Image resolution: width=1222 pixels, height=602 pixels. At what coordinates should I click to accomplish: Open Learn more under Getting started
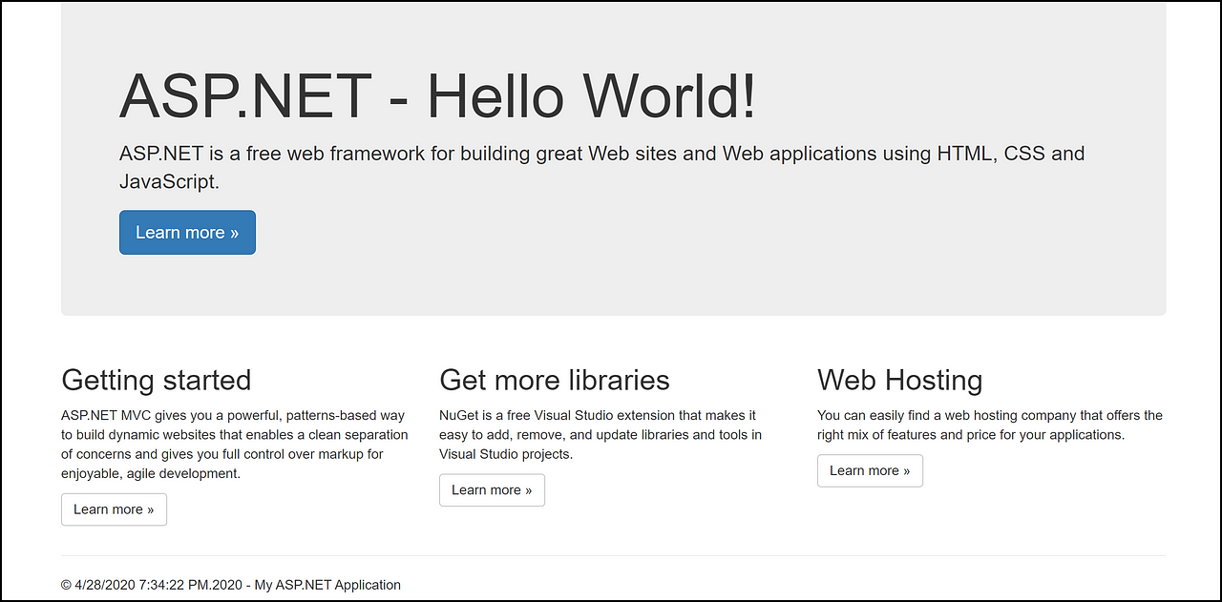pyautogui.click(x=114, y=509)
